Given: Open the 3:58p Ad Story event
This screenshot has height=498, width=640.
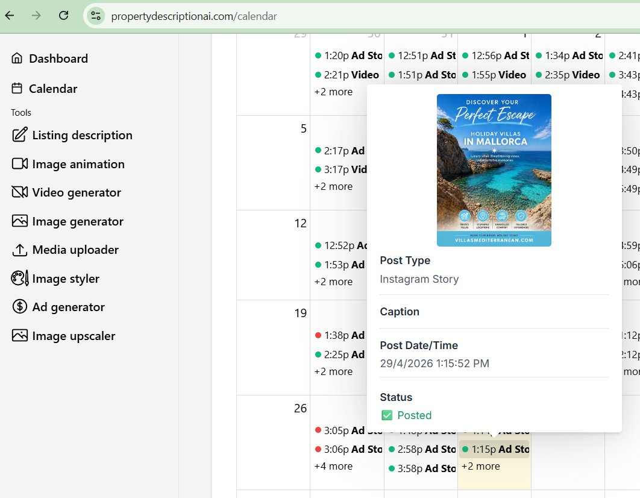Looking at the screenshot, I should click(421, 468).
